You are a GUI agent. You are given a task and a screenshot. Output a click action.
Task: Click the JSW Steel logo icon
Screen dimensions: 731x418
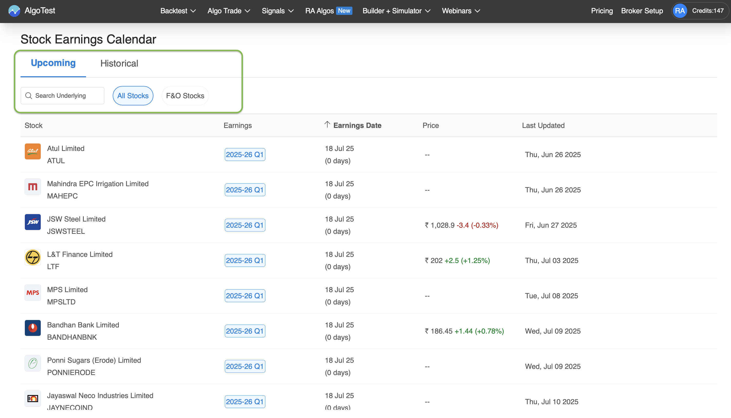tap(33, 222)
